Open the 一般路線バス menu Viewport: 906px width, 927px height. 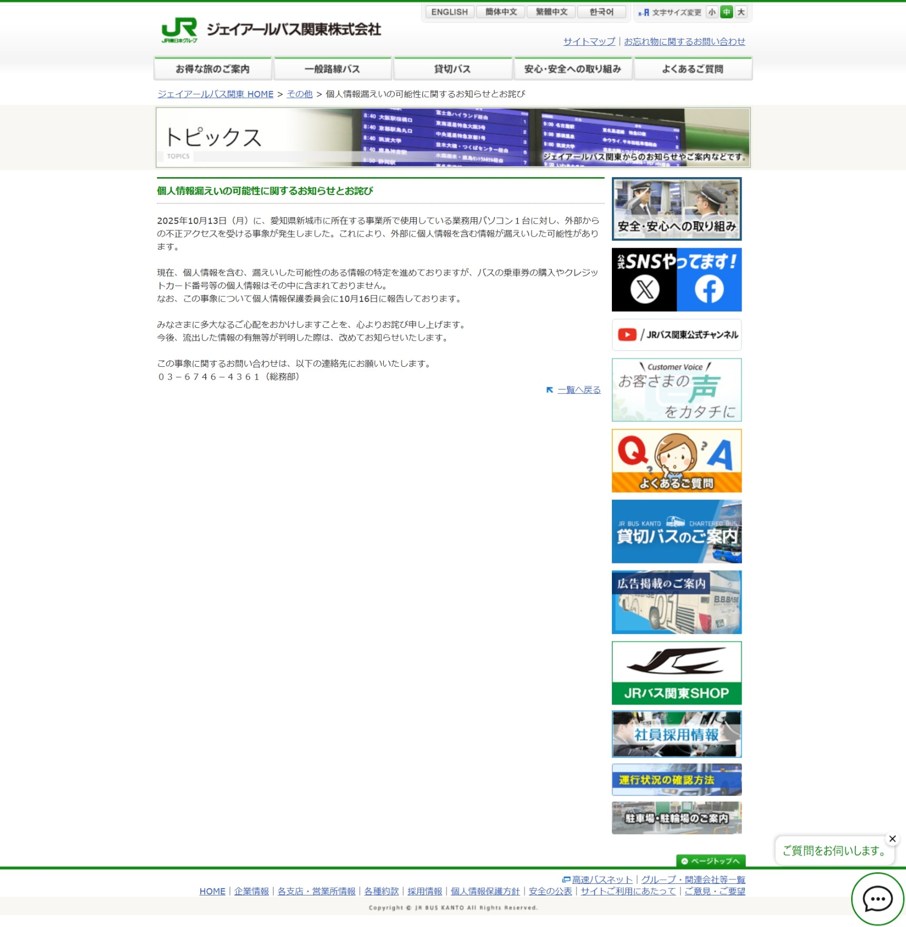pos(333,69)
